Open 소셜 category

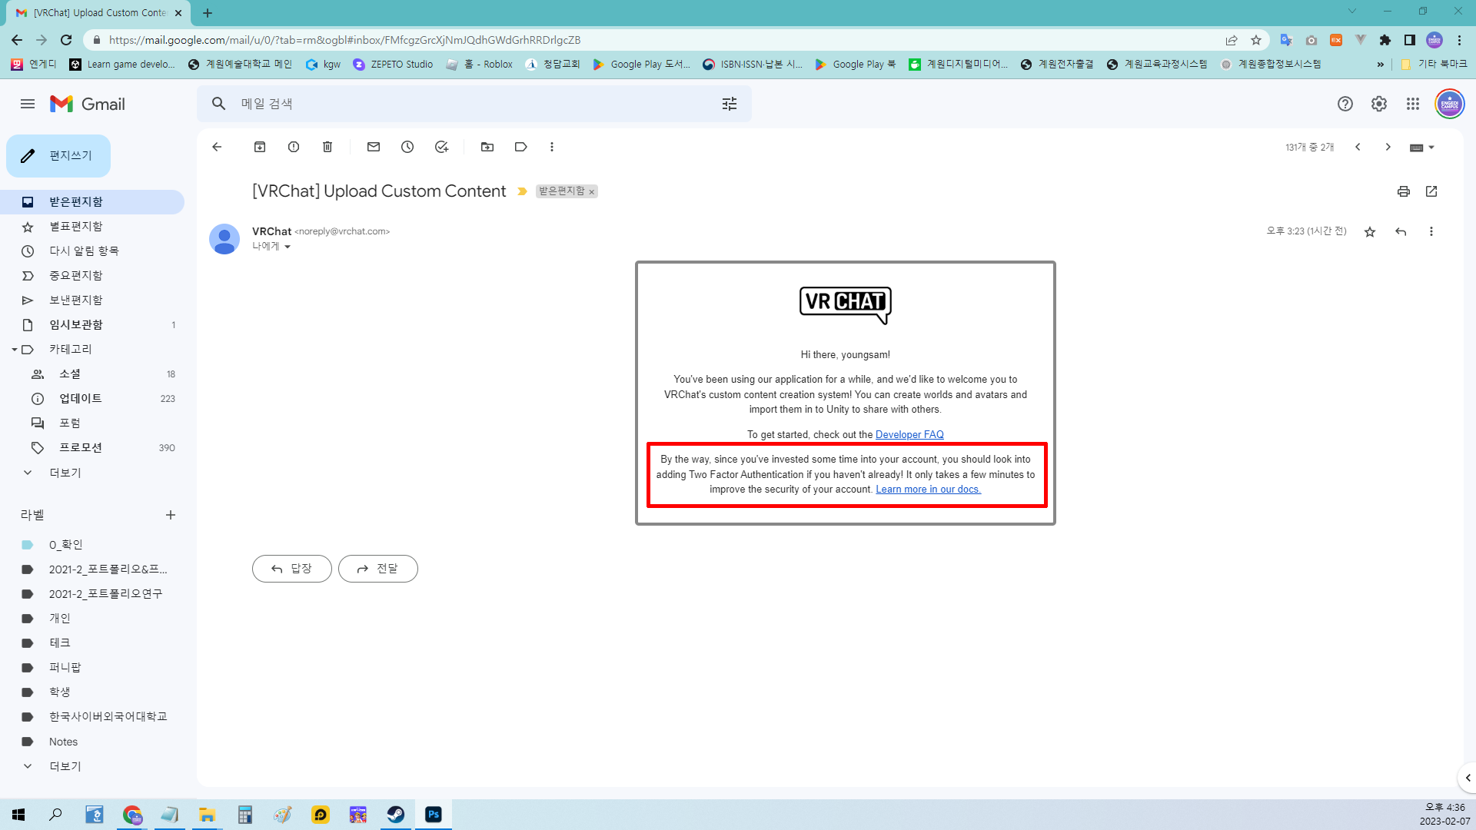92,374
